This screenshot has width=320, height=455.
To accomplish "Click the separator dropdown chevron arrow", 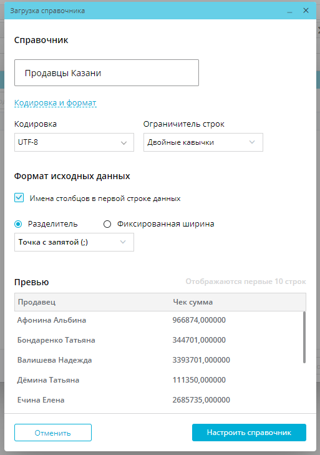I will (123, 242).
